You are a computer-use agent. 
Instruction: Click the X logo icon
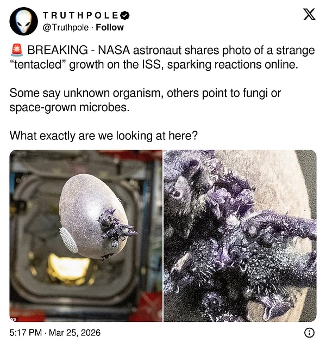309,15
